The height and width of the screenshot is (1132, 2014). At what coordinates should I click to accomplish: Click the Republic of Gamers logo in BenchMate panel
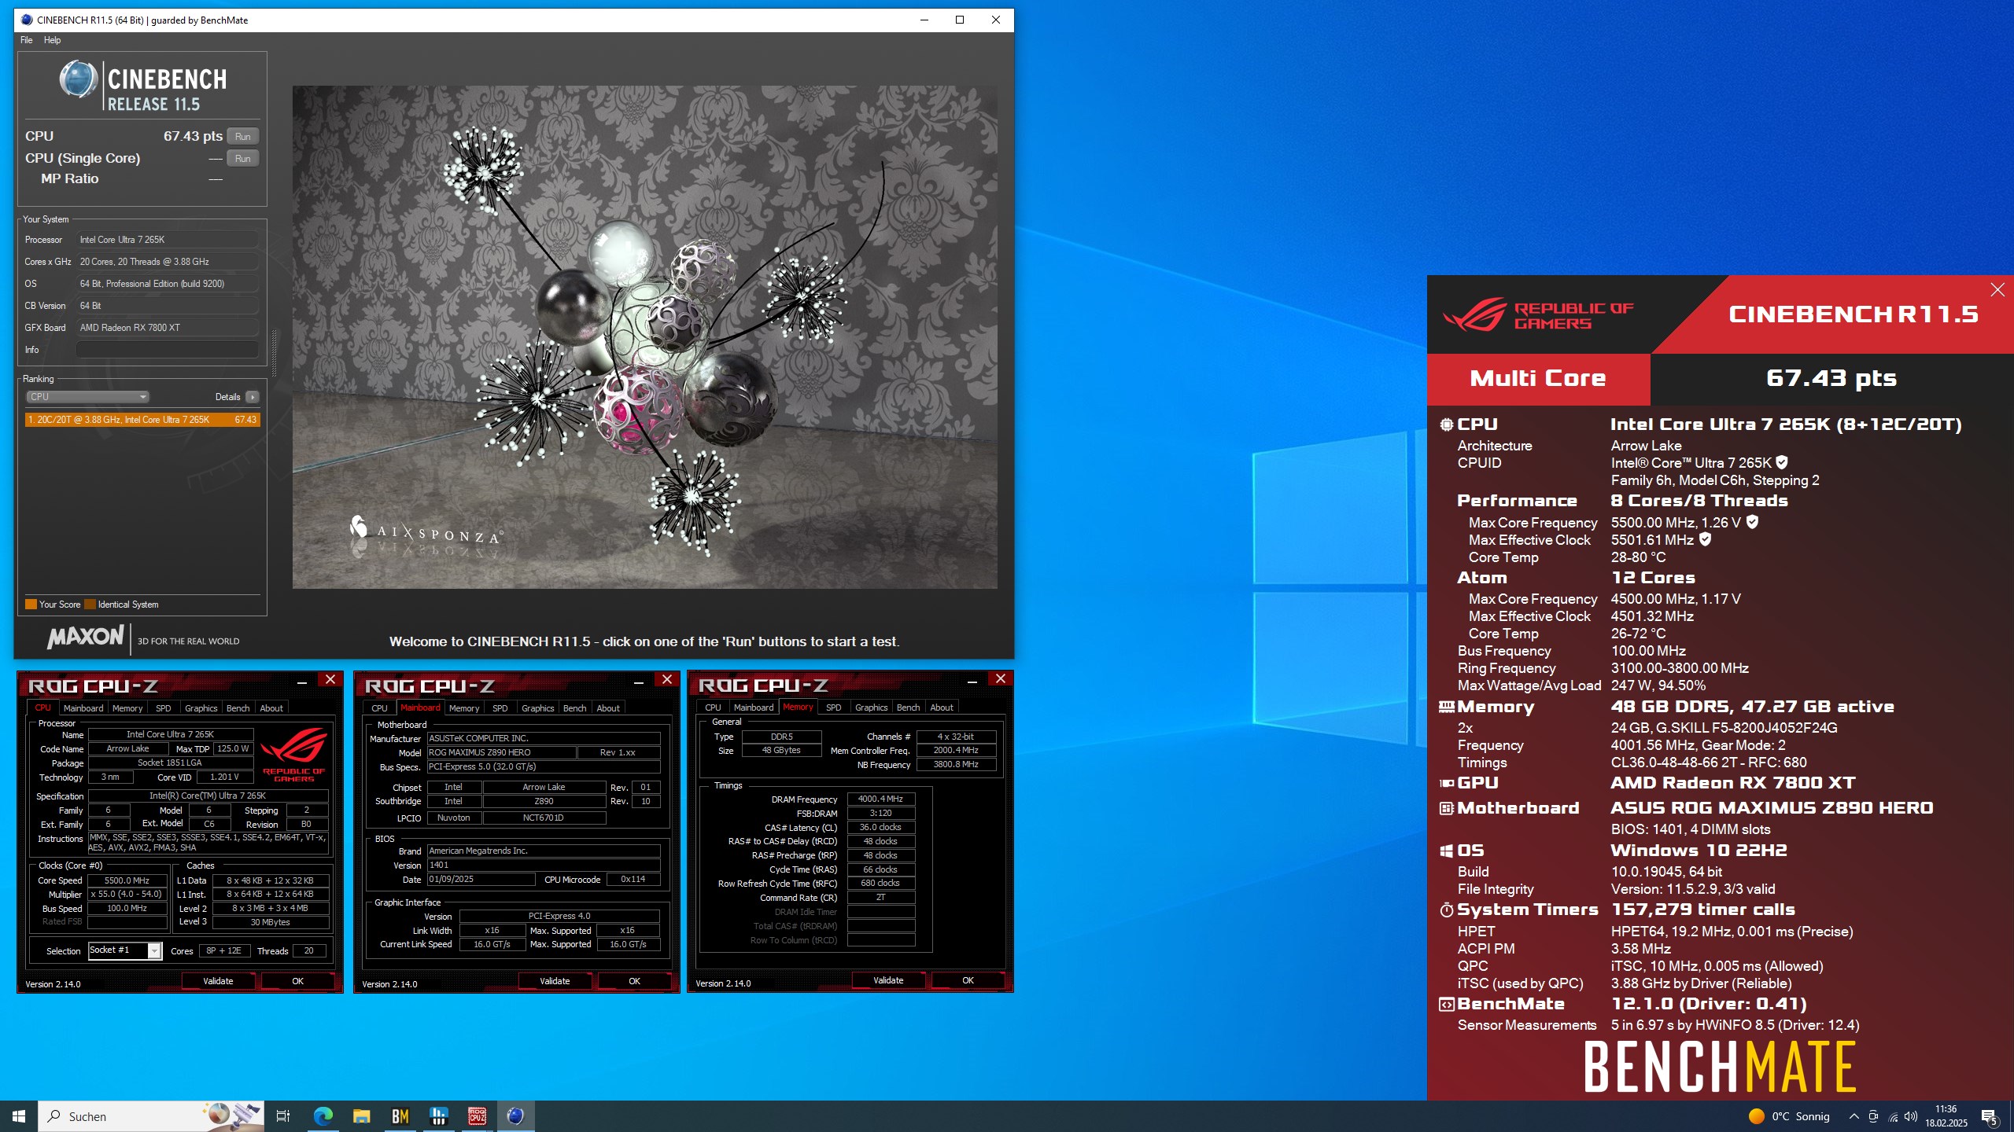[1538, 315]
